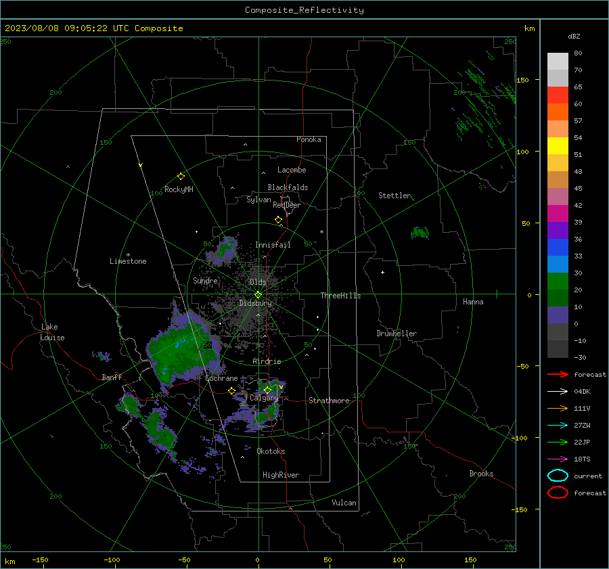Click the red 65 dBZ color swatch
The image size is (609, 569).
(x=558, y=95)
